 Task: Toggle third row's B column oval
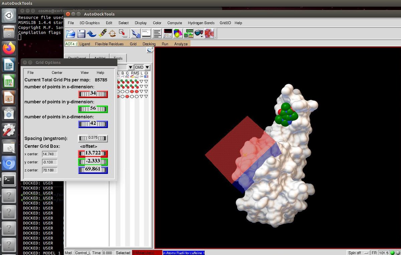[x=123, y=91]
